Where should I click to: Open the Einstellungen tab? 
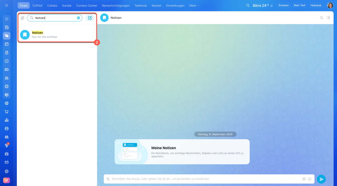pyautogui.click(x=175, y=6)
